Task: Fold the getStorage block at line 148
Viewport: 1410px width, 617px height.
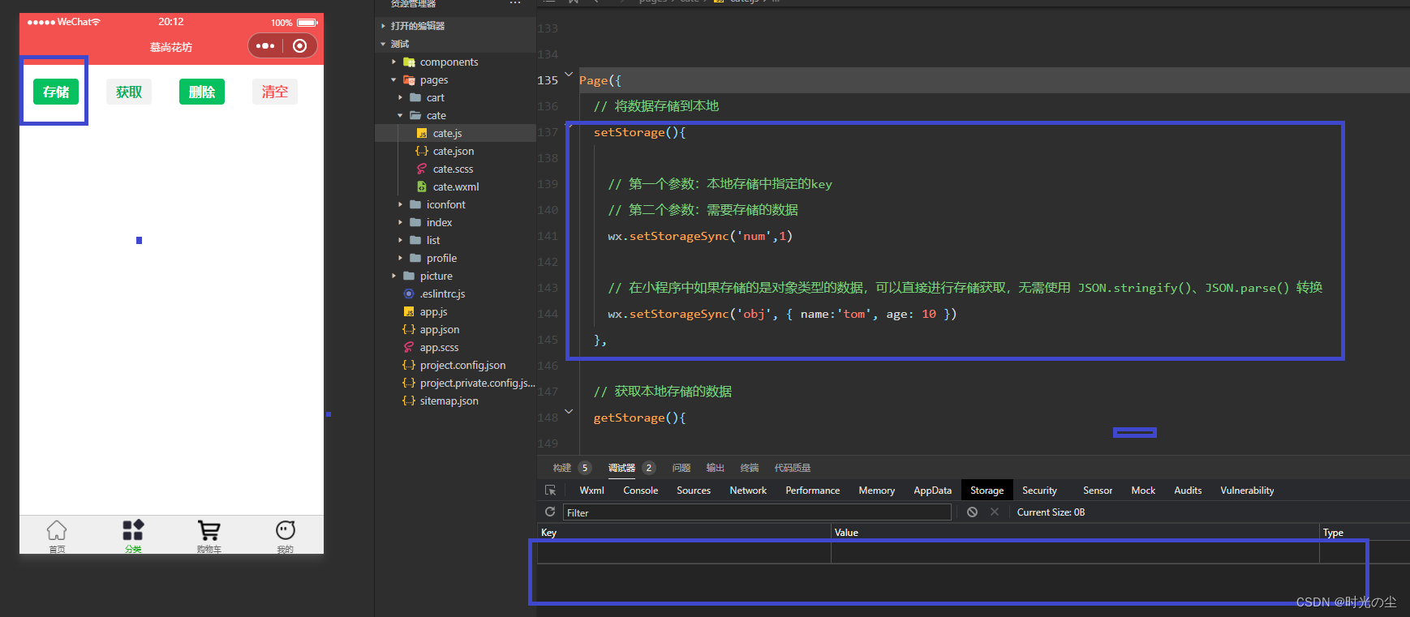Action: [569, 412]
